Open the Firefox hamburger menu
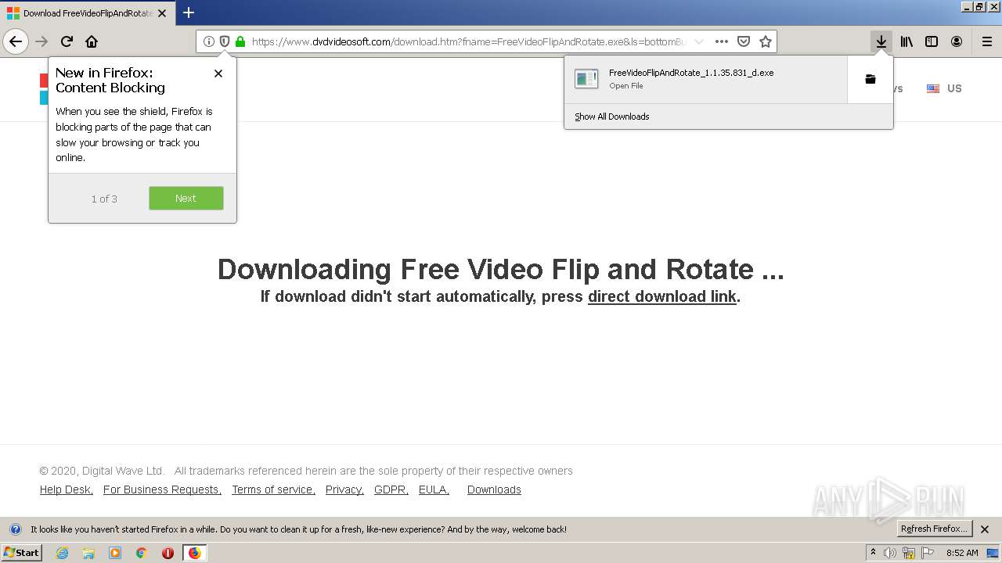Image resolution: width=1002 pixels, height=563 pixels. (x=986, y=41)
